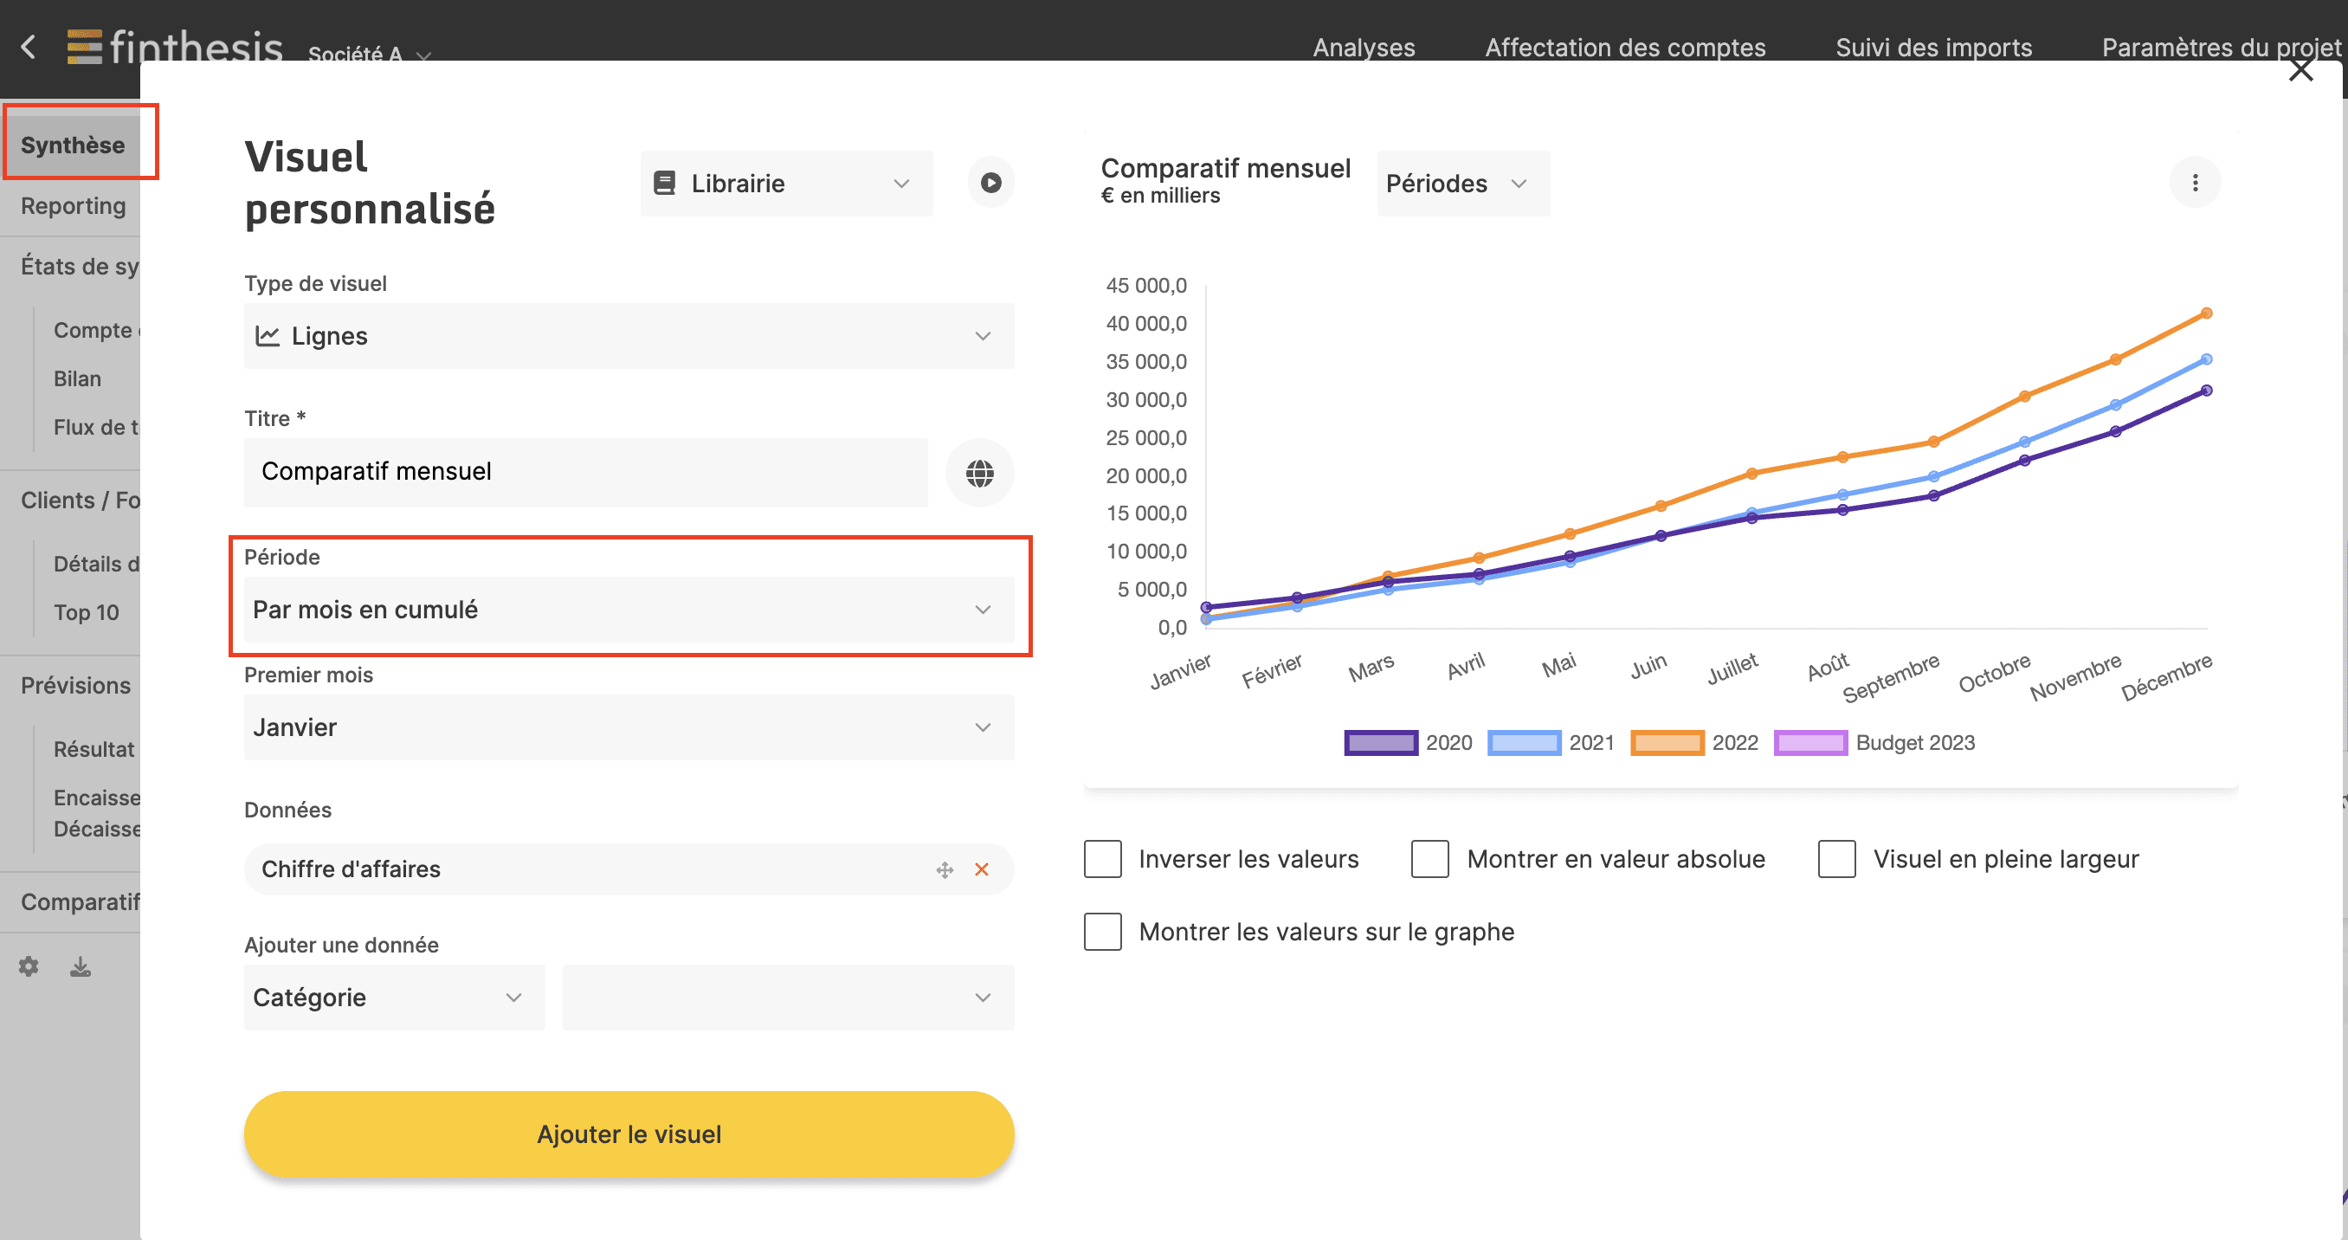Click the play icon next to Librairie
Image resolution: width=2348 pixels, height=1240 pixels.
[990, 183]
